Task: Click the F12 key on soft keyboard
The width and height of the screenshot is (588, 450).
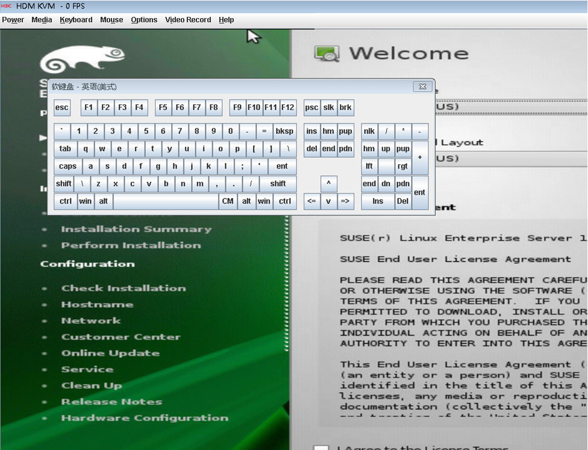Action: point(287,108)
